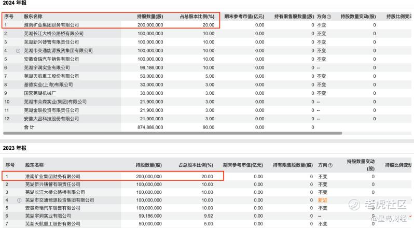The width and height of the screenshot is (414, 228).
Task: Click the orange 新进 direction label
Action: (323, 200)
